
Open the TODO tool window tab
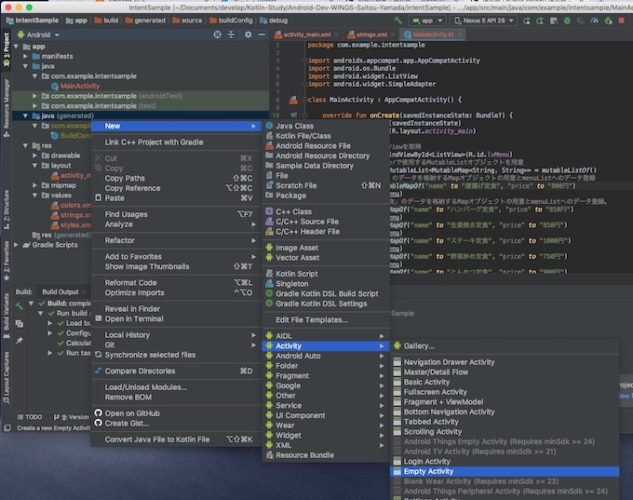coord(30,417)
